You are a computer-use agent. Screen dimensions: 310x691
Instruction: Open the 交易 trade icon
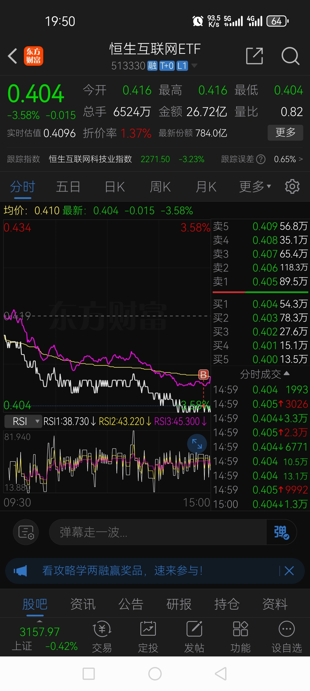click(x=102, y=637)
